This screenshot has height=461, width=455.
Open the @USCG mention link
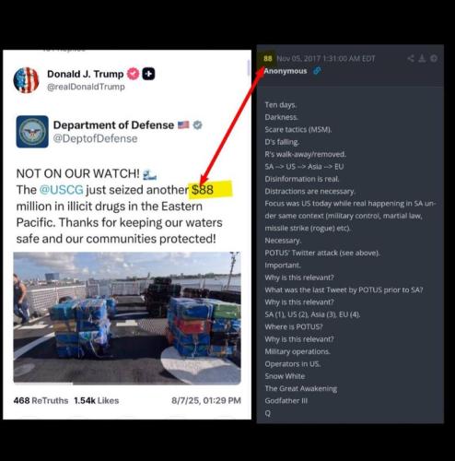click(x=62, y=190)
